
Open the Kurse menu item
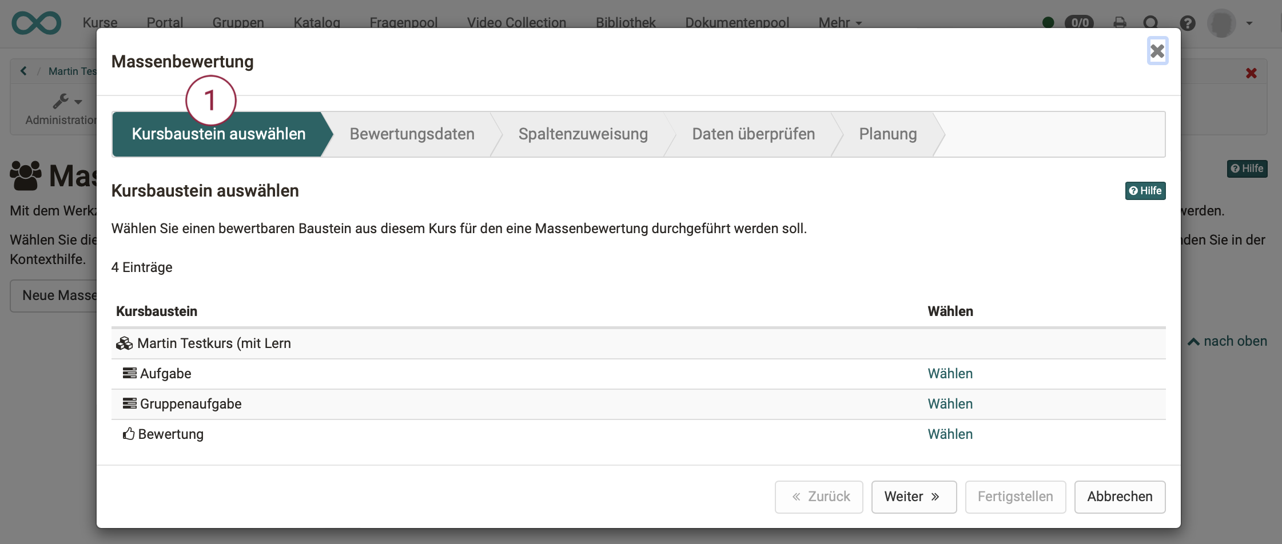pyautogui.click(x=100, y=23)
